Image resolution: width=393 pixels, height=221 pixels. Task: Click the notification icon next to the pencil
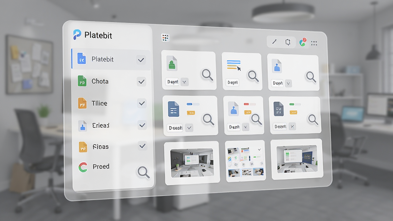pos(288,42)
